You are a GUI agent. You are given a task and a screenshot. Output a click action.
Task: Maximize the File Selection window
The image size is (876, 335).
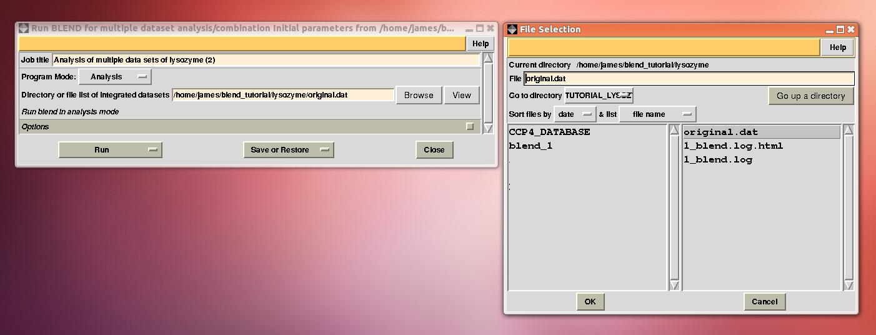click(x=840, y=29)
